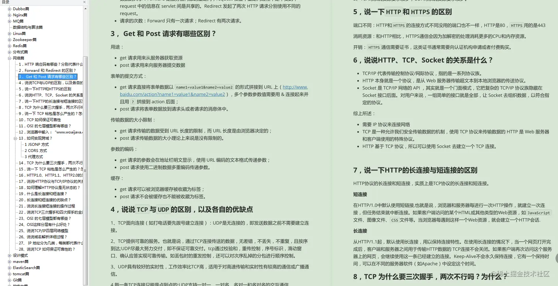Viewport: 558px width, 286px height.
Task: Select "23，OSI 的七层模型都有哪些" entry
Action: (44, 218)
